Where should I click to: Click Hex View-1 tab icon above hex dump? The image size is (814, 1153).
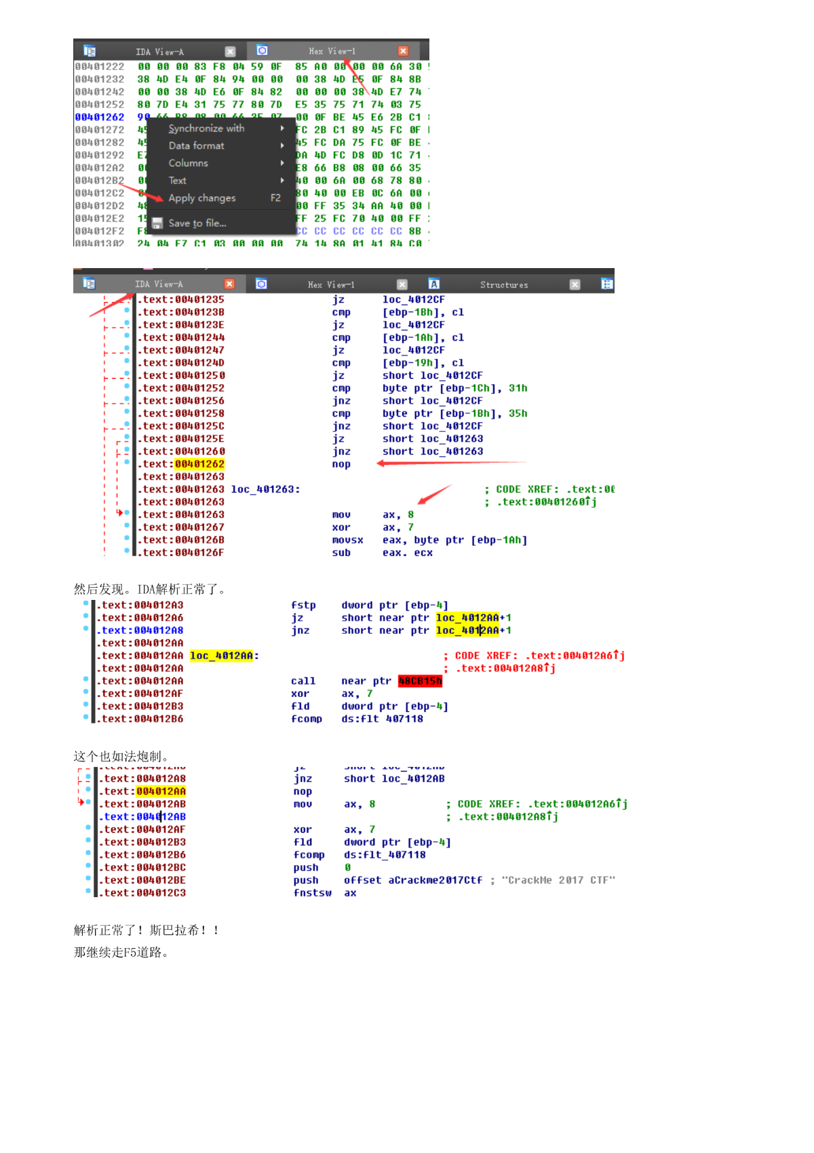(x=262, y=50)
